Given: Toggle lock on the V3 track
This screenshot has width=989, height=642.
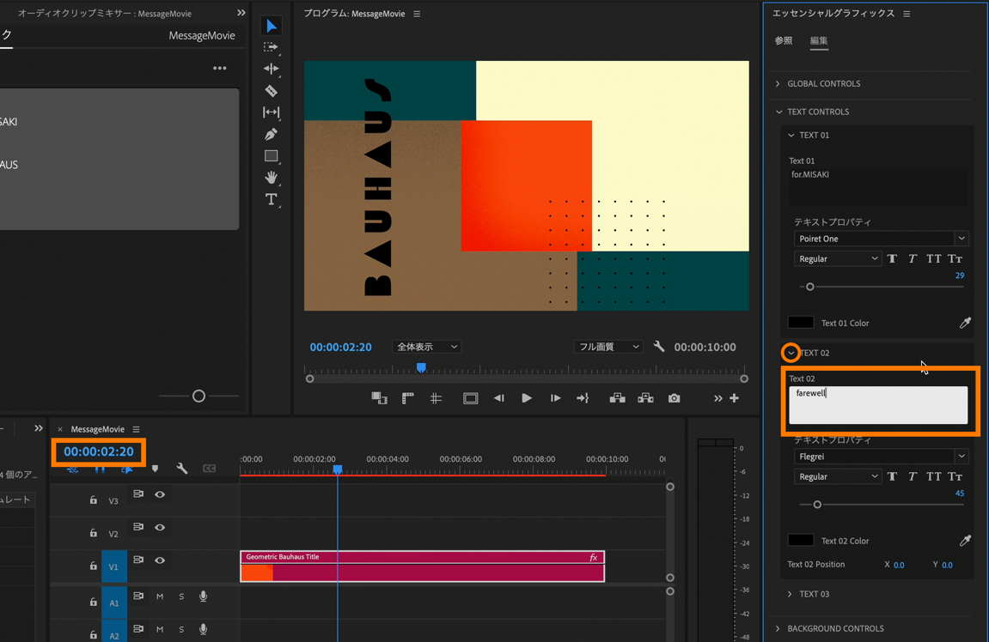Looking at the screenshot, I should pos(94,500).
